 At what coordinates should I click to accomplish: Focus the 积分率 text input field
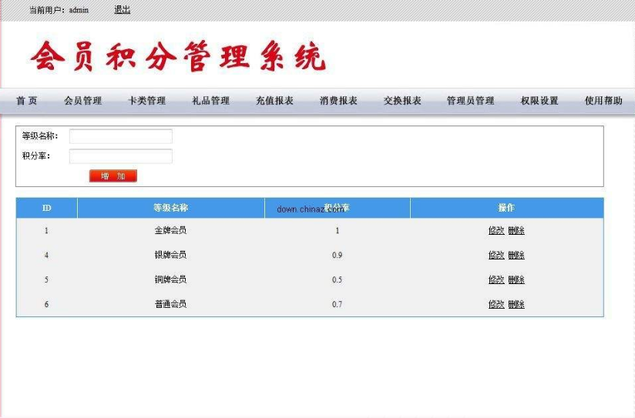click(121, 156)
